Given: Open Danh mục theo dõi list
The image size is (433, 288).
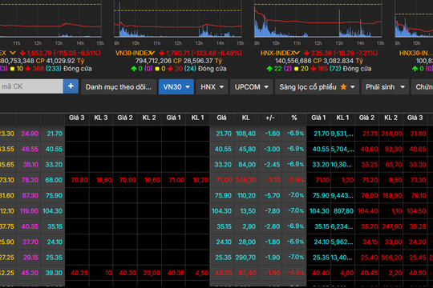Looking at the screenshot, I should pos(119,87).
